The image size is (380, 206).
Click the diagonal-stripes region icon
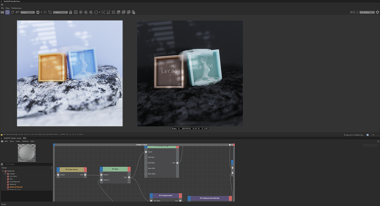tap(113, 12)
